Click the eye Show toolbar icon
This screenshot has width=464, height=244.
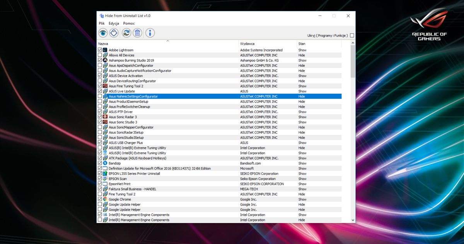(103, 33)
